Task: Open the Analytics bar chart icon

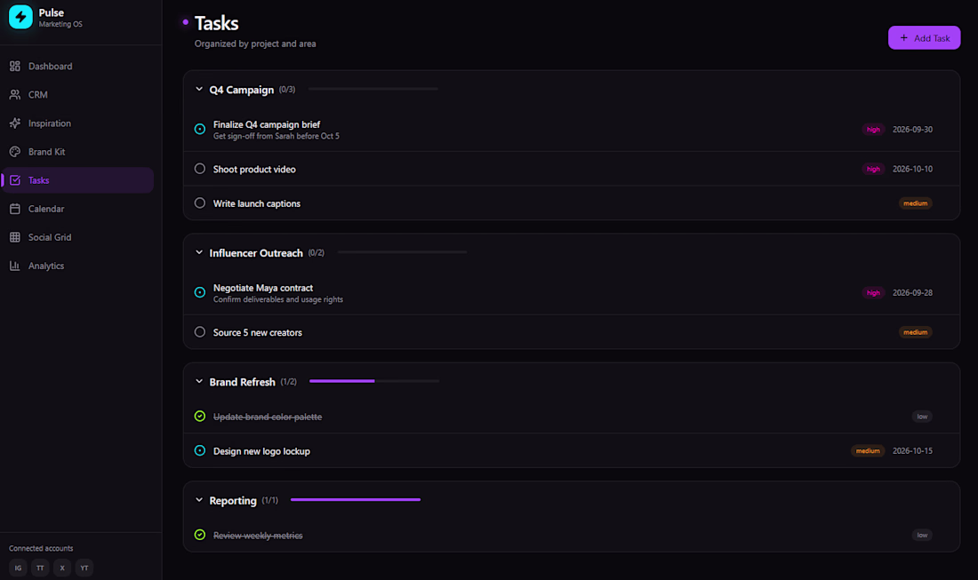Action: [x=15, y=266]
